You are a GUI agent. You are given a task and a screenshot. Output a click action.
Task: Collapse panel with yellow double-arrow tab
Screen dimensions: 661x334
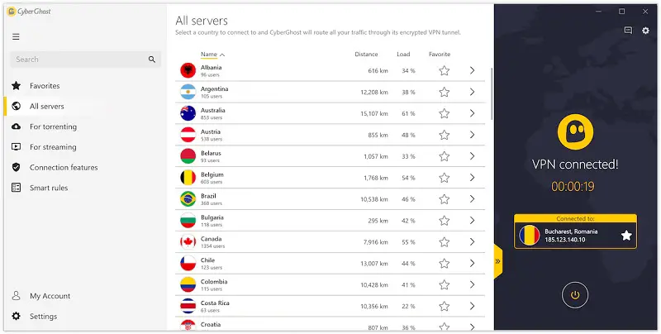click(x=497, y=260)
